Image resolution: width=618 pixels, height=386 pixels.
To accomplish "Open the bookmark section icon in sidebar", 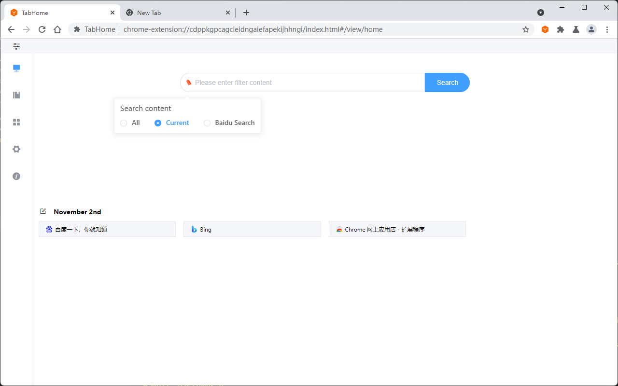I will pos(16,95).
